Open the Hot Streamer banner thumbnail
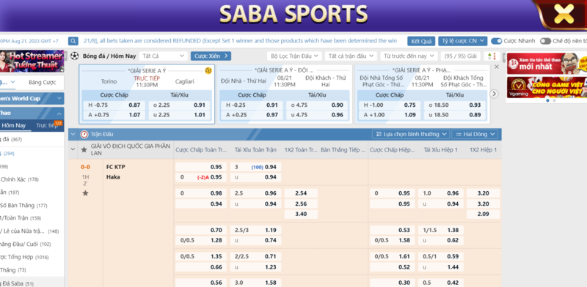This screenshot has width=587, height=287. pyautogui.click(x=32, y=61)
